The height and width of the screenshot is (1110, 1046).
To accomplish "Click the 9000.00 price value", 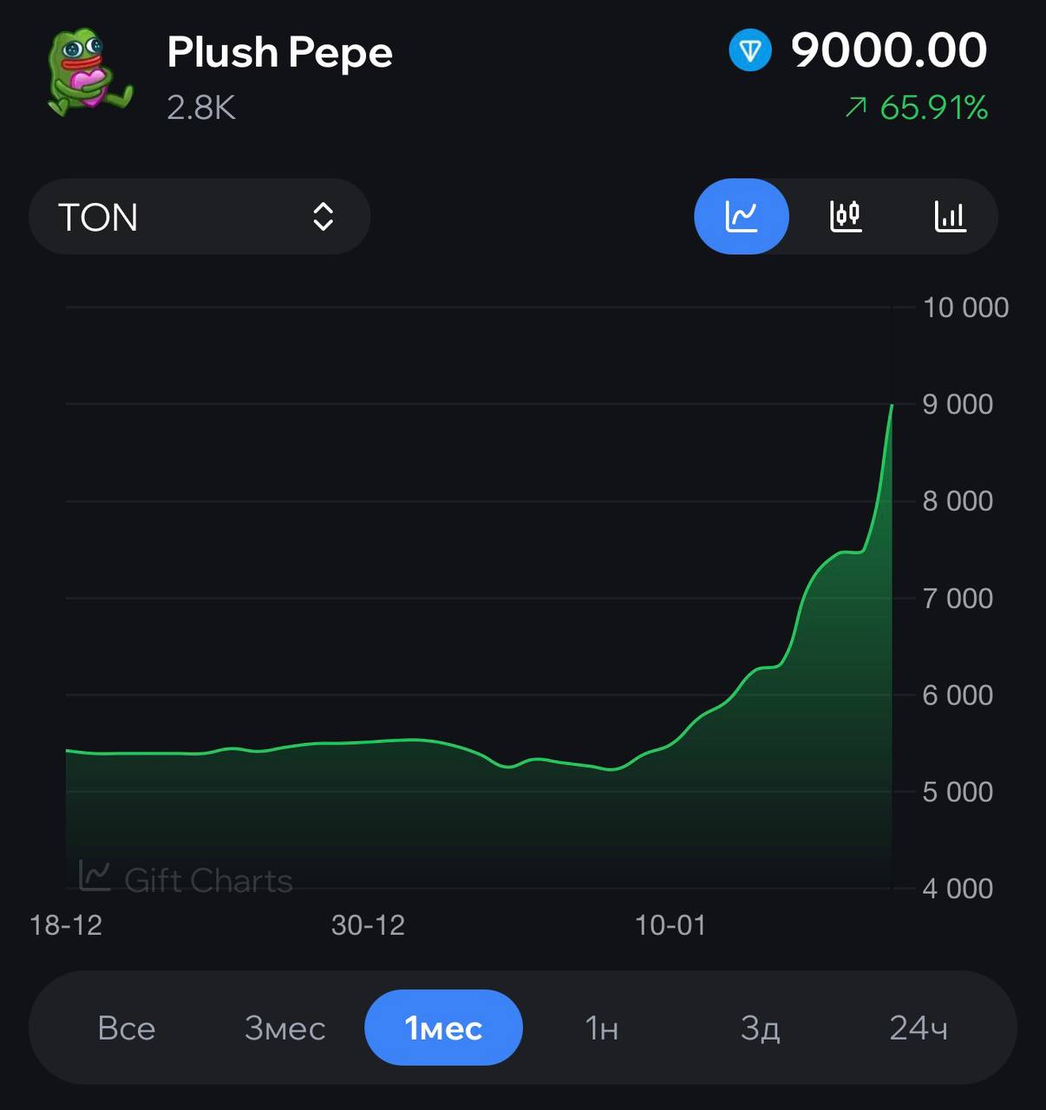I will pyautogui.click(x=889, y=50).
